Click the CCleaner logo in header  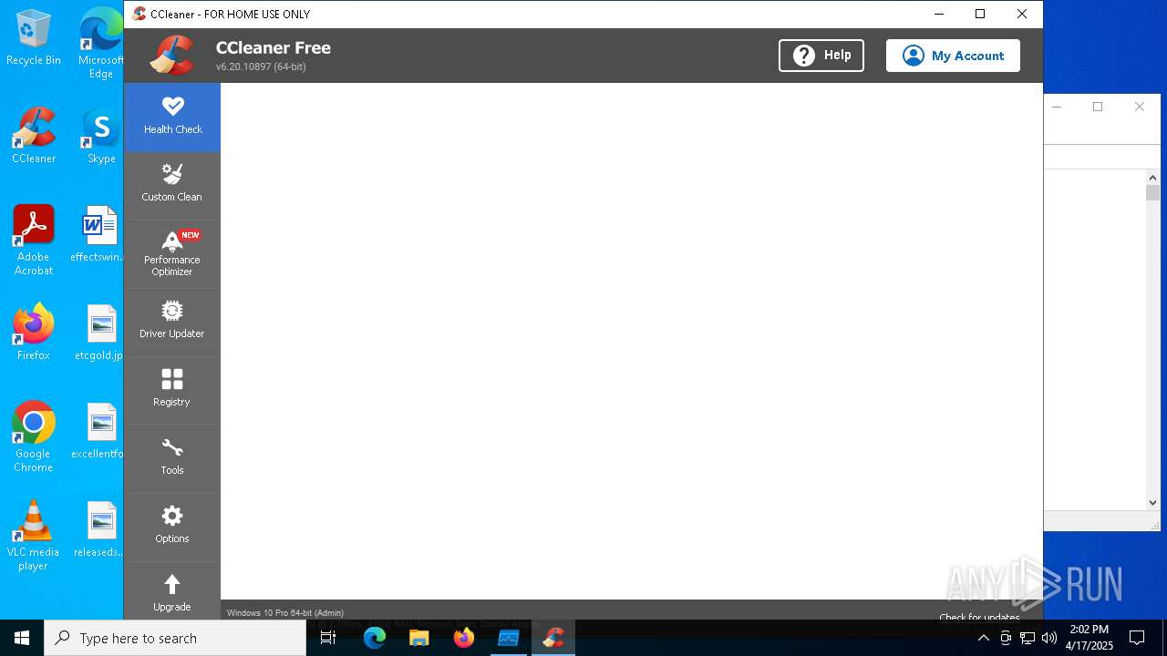pyautogui.click(x=171, y=55)
